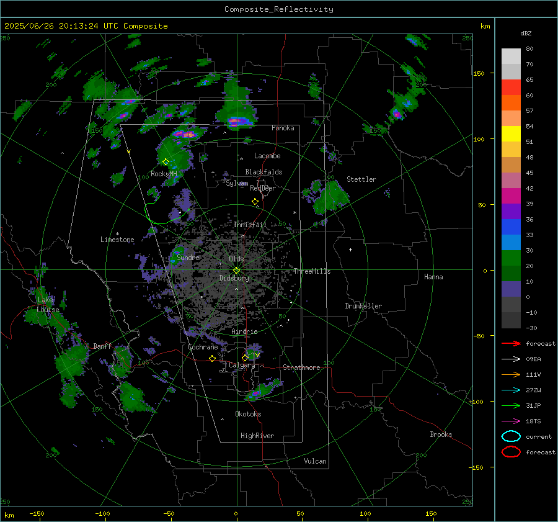Click the Didsbury town label
The height and width of the screenshot is (522, 558).
tap(234, 278)
